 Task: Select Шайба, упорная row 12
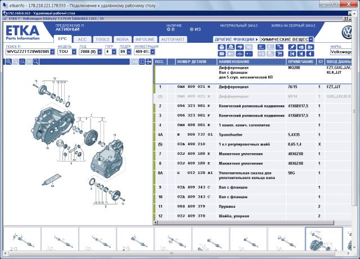pos(253,216)
